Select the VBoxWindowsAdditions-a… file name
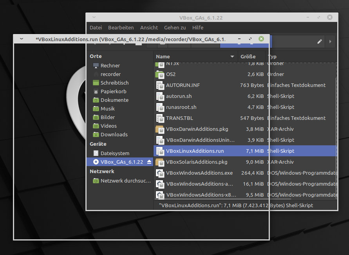 200,184
